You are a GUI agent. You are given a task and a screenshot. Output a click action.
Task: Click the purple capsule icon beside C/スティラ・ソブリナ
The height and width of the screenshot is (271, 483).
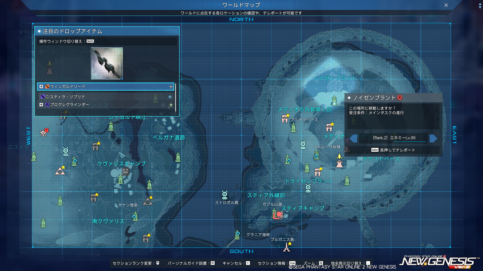coord(43,97)
